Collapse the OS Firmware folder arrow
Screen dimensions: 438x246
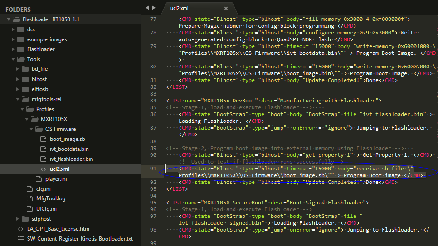point(31,129)
